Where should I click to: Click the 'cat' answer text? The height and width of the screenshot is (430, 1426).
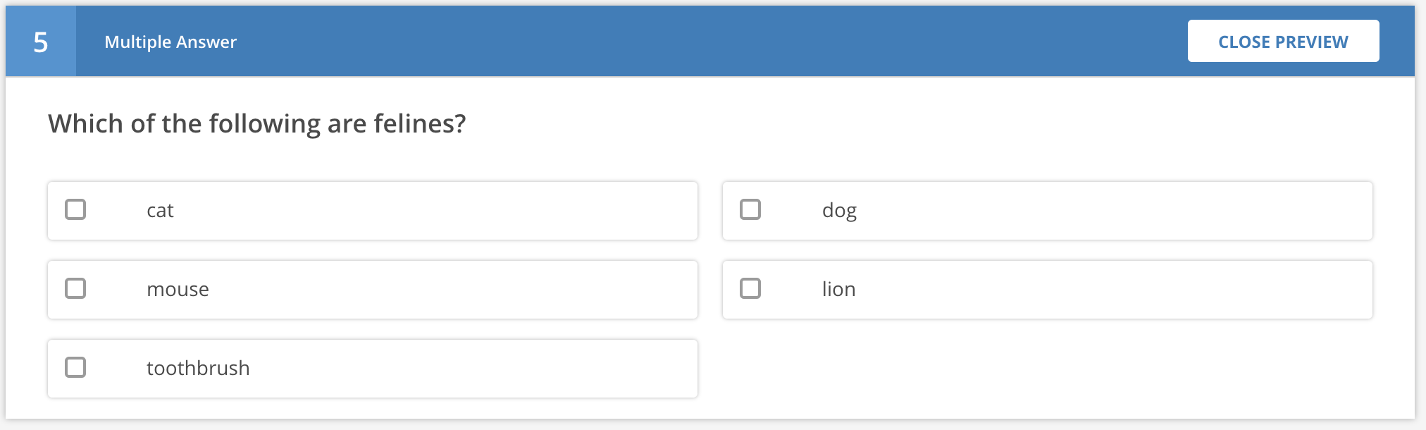coord(160,211)
